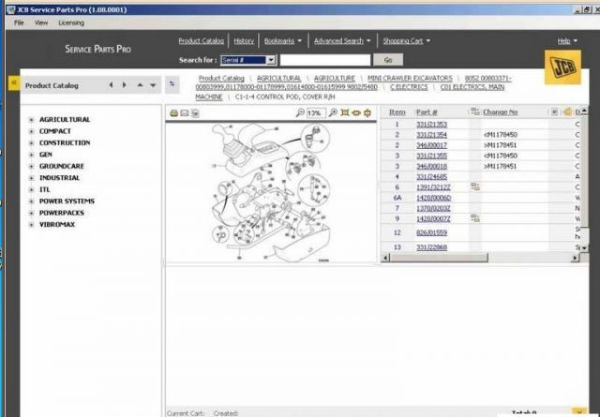Sort by the Change No column header
Image resolution: width=600 pixels, height=417 pixels.
[500, 112]
